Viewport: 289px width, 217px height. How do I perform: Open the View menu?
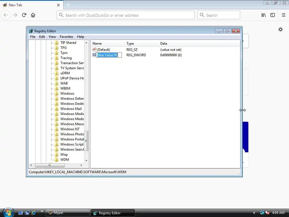click(52, 37)
